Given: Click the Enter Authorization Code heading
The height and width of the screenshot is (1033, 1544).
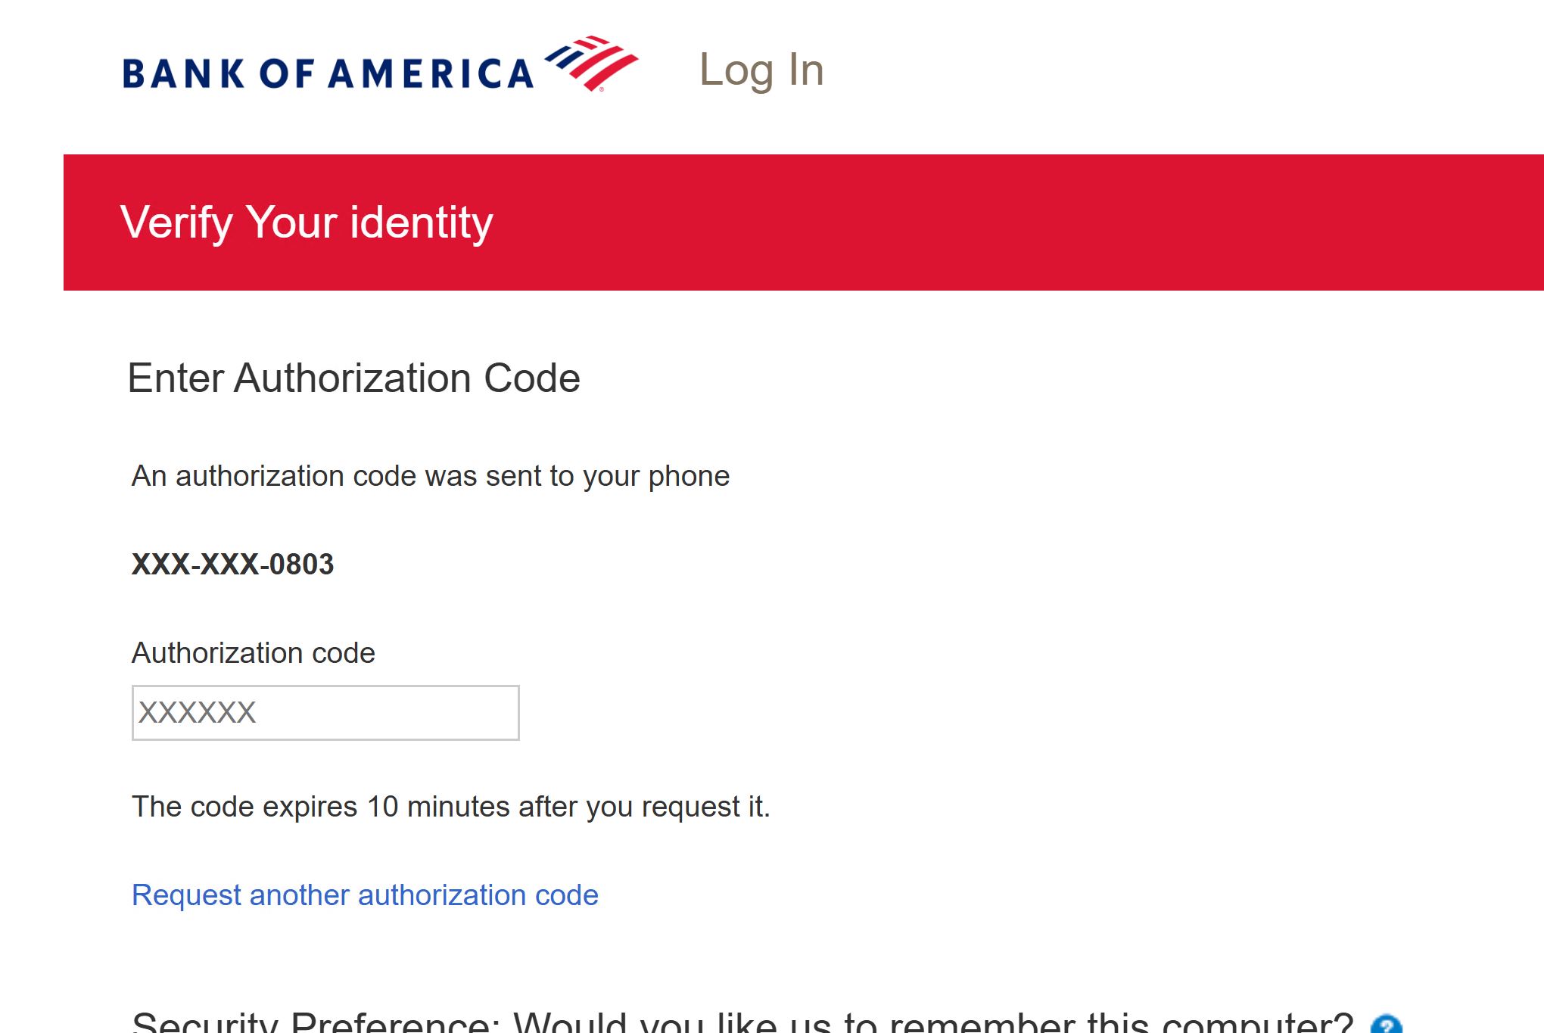Looking at the screenshot, I should point(353,378).
